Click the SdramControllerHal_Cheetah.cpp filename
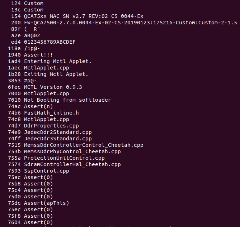Viewport: 240px width, 227px height. click(72, 164)
